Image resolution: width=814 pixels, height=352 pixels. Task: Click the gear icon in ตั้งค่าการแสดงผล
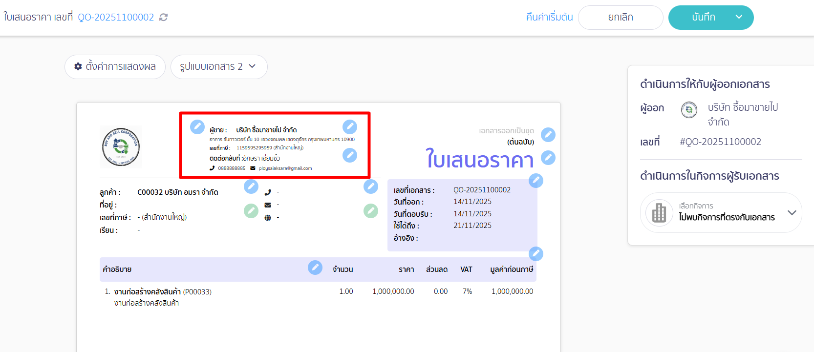point(78,66)
